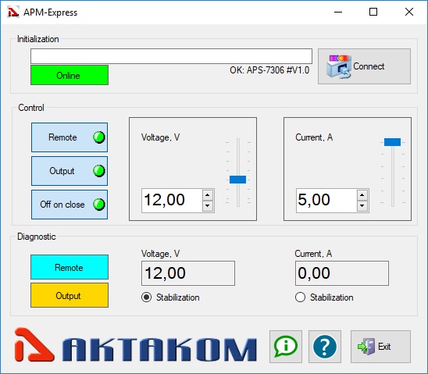Increase current with the up arrow
The height and width of the screenshot is (374, 428).
click(362, 195)
